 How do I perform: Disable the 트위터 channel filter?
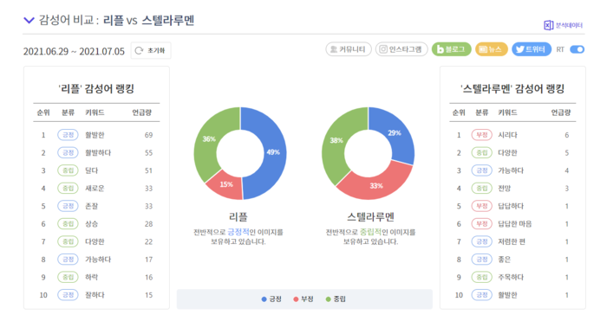pyautogui.click(x=532, y=49)
